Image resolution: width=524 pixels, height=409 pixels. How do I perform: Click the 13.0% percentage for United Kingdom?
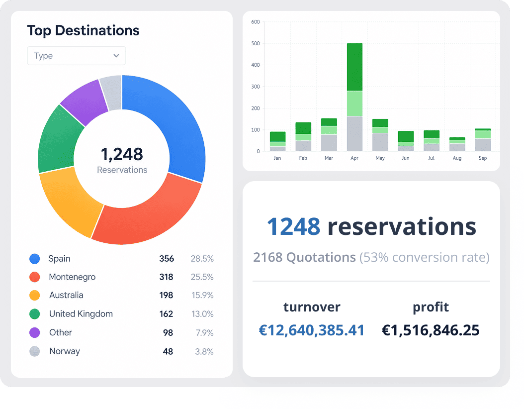[x=202, y=314]
